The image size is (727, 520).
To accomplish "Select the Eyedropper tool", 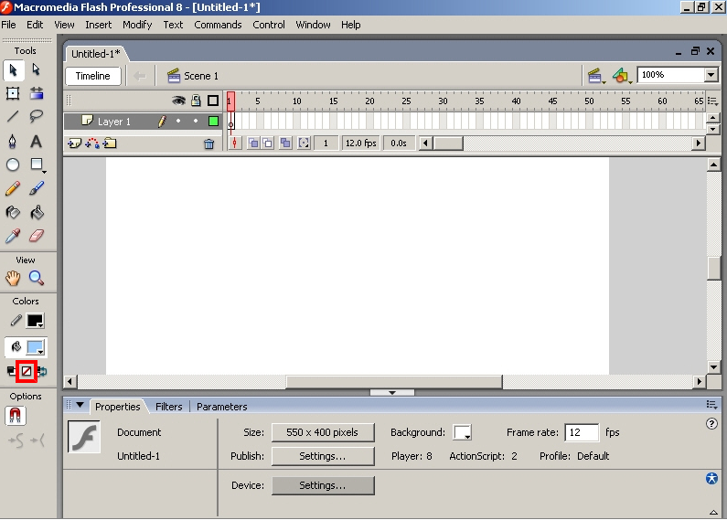I will click(x=13, y=236).
